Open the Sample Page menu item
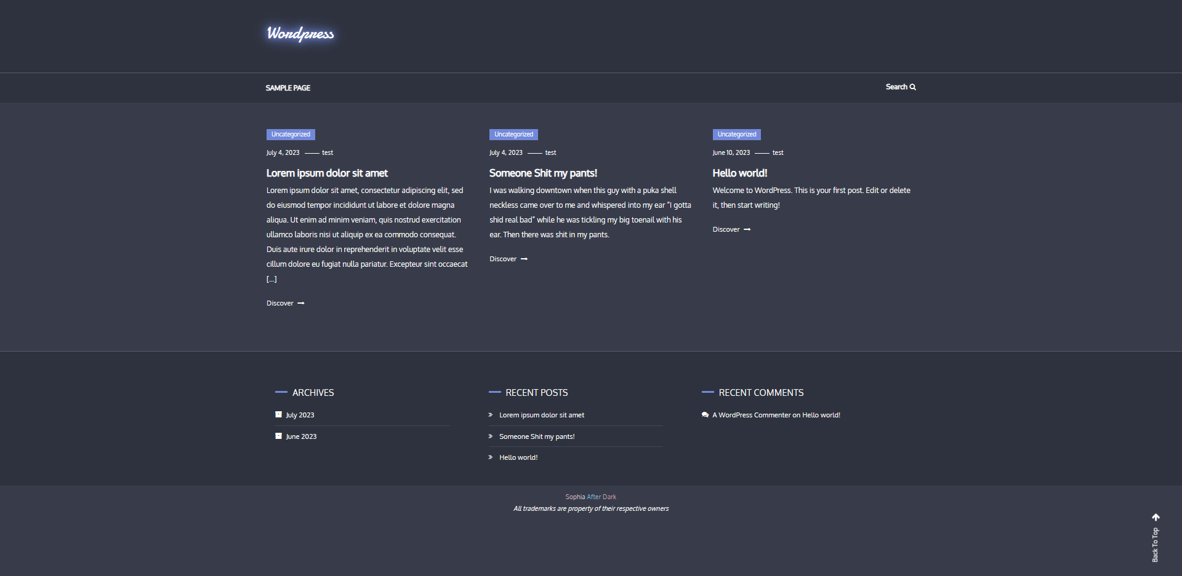Viewport: 1182px width, 576px height. pyautogui.click(x=287, y=88)
